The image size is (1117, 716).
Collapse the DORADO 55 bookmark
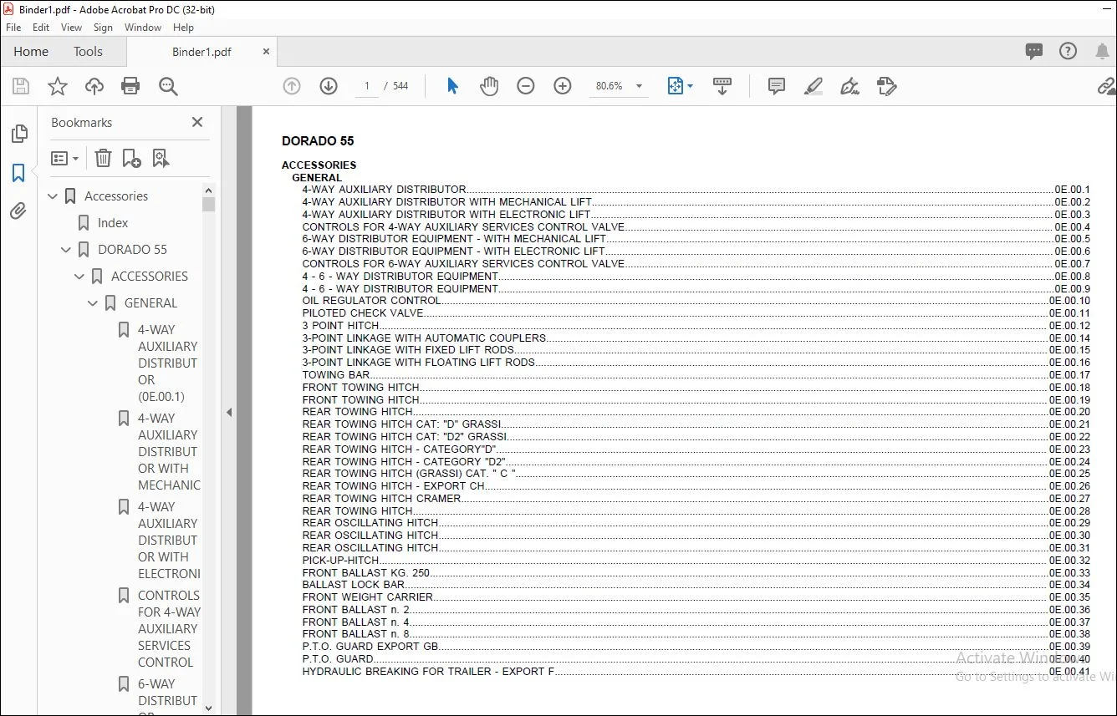[x=67, y=250]
